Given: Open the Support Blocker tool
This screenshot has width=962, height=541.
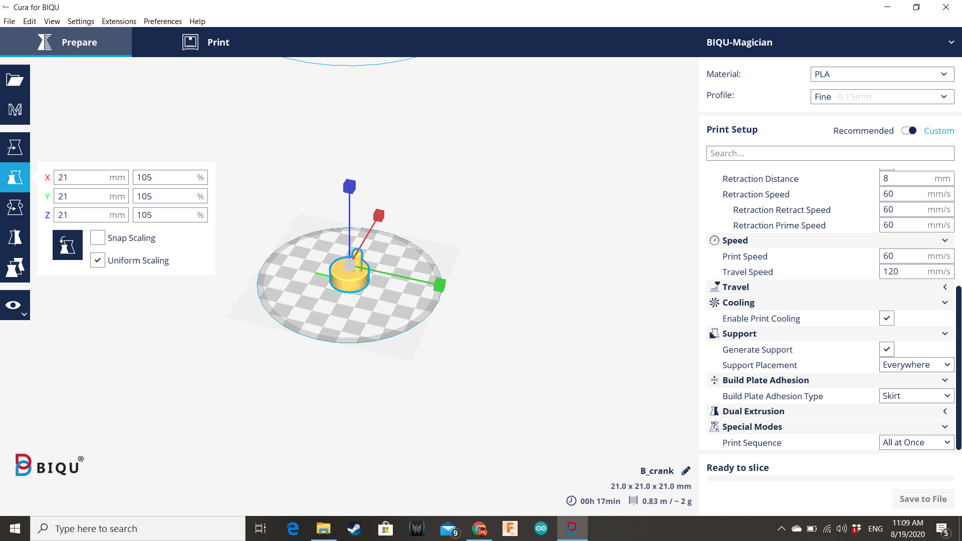Looking at the screenshot, I should 15,267.
